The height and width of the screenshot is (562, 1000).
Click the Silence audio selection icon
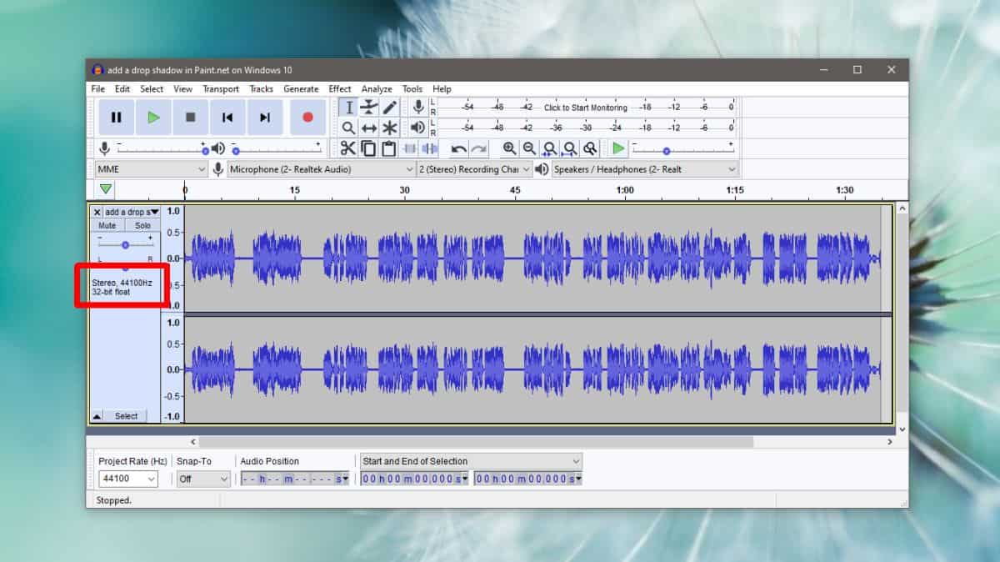pyautogui.click(x=429, y=148)
